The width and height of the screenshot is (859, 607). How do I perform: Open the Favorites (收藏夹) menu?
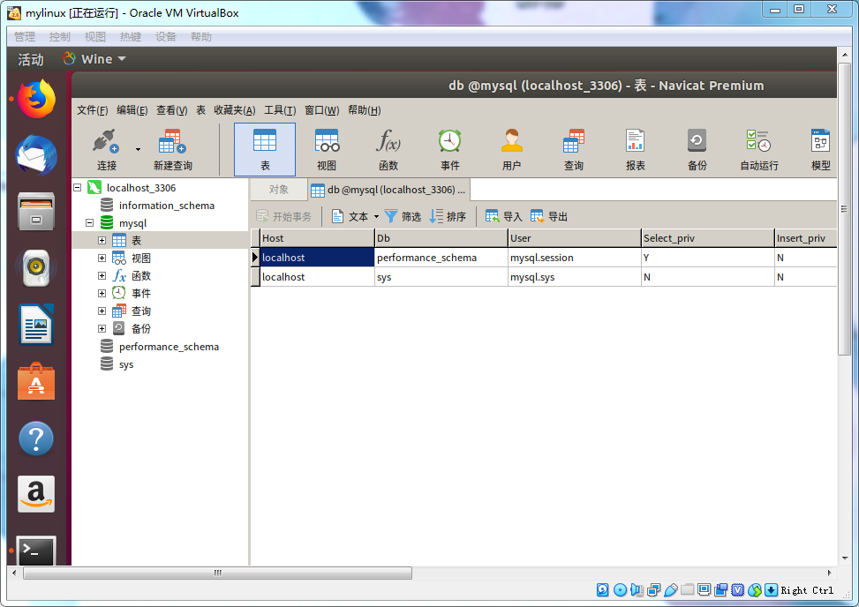(x=235, y=110)
